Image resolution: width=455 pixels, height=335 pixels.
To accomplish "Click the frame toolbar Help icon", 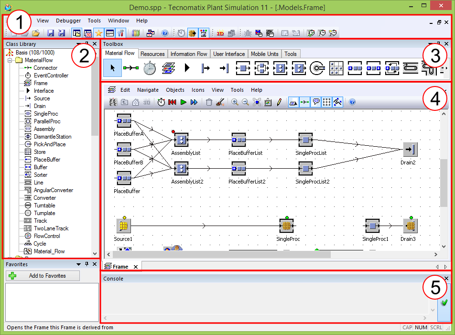I will click(352, 102).
